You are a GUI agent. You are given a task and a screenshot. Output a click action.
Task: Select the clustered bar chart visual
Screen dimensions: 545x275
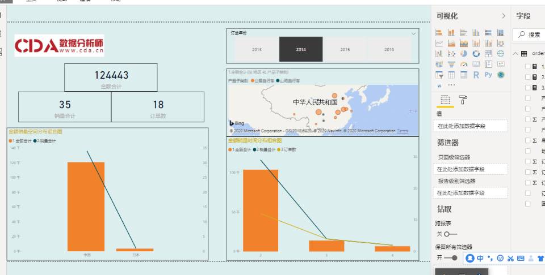click(x=464, y=33)
